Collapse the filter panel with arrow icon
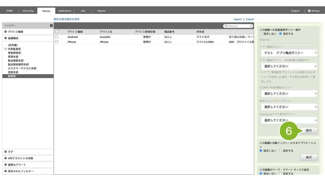The height and width of the screenshot is (183, 325). 51,25
